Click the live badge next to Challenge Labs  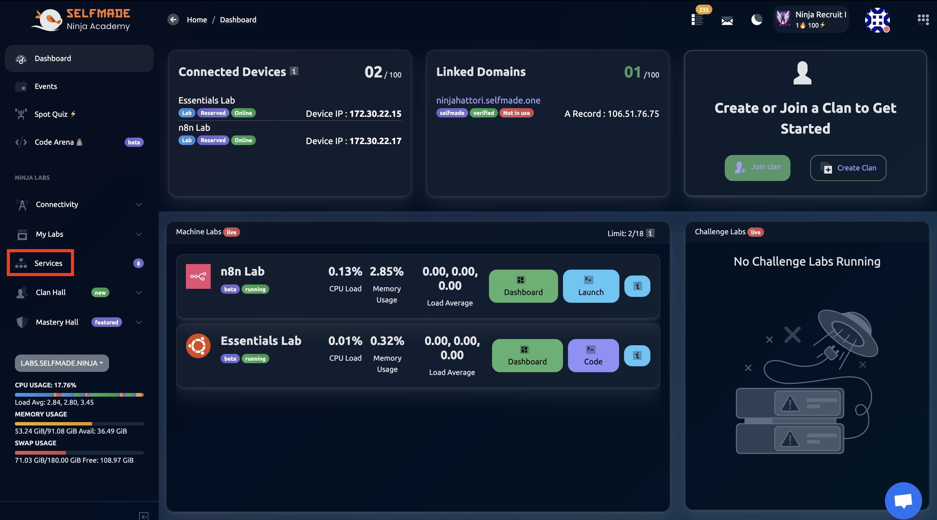[x=755, y=232]
